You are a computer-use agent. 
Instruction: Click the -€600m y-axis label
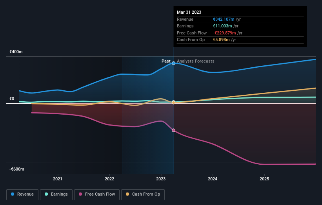16,169
